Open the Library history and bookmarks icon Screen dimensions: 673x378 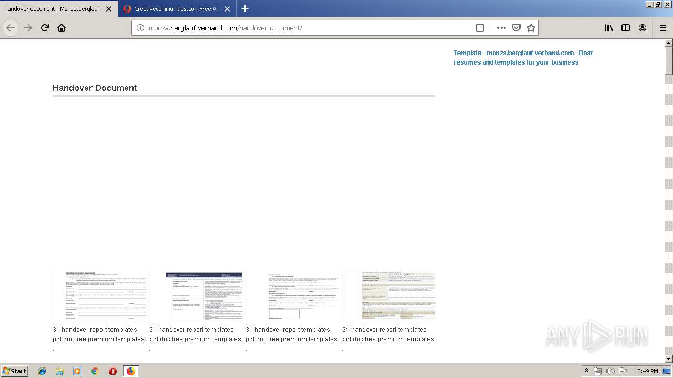(609, 28)
